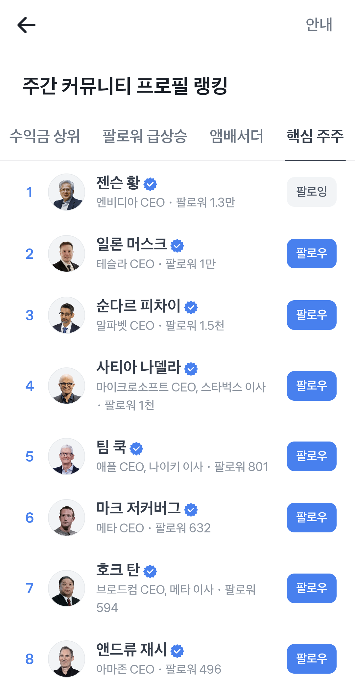Follow 일론 머스크 with the 팔로우 button
355x698 pixels.
point(312,254)
